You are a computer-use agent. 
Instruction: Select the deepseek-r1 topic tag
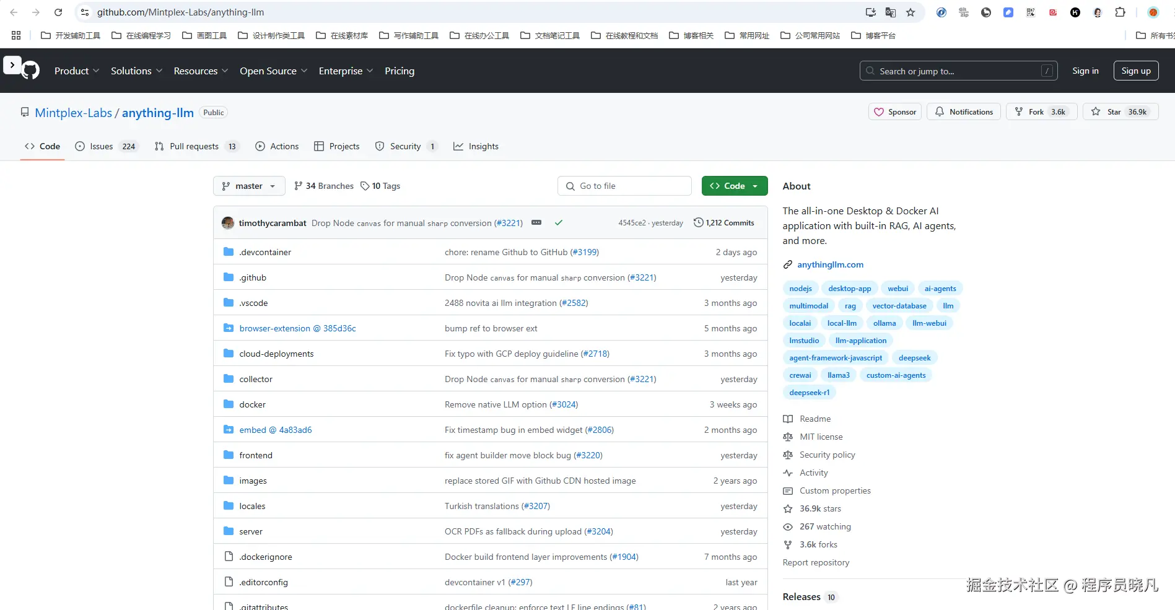(809, 393)
